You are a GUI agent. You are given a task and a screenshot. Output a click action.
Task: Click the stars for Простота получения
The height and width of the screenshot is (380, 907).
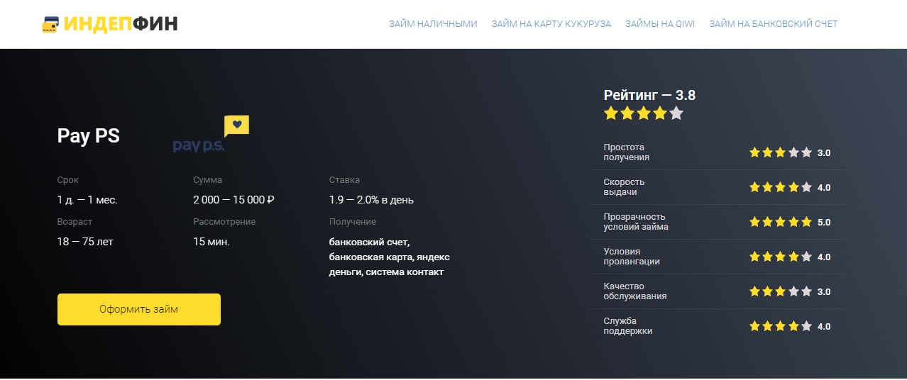click(x=781, y=152)
